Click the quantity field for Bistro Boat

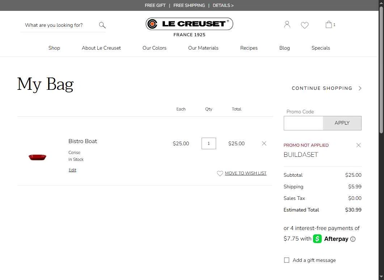click(209, 143)
